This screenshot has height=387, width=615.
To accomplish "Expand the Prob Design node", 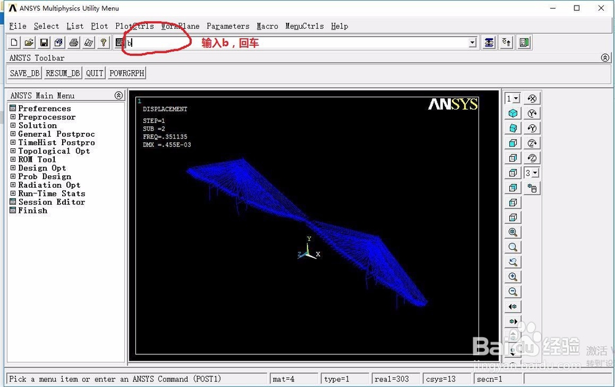I will point(13,176).
